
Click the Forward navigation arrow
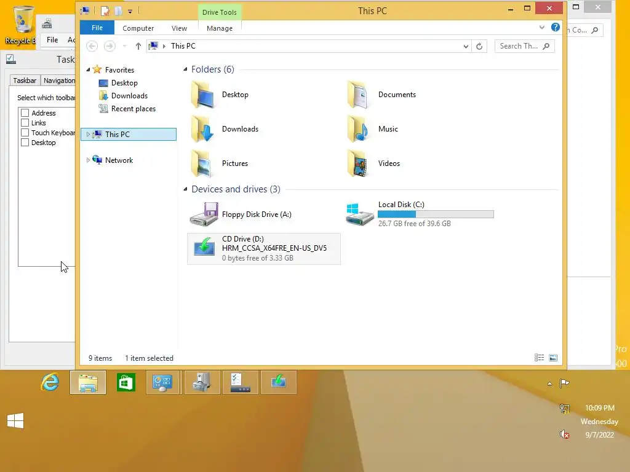pyautogui.click(x=110, y=46)
